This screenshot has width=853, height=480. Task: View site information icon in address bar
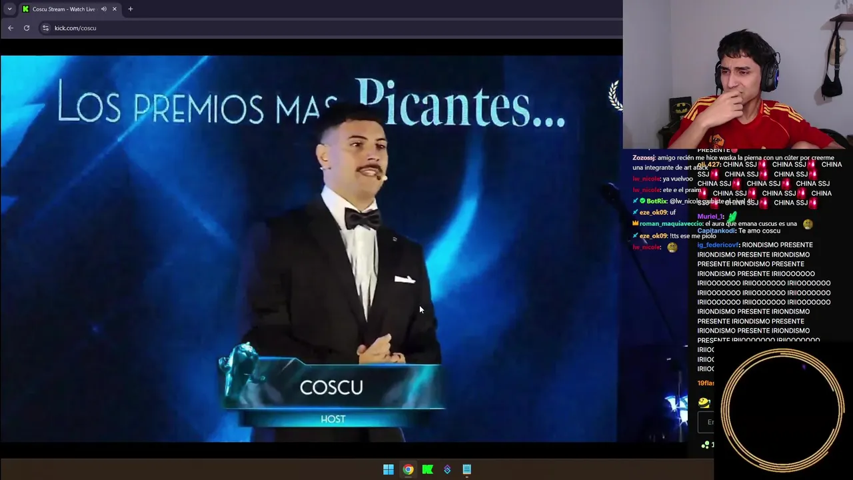(x=45, y=28)
